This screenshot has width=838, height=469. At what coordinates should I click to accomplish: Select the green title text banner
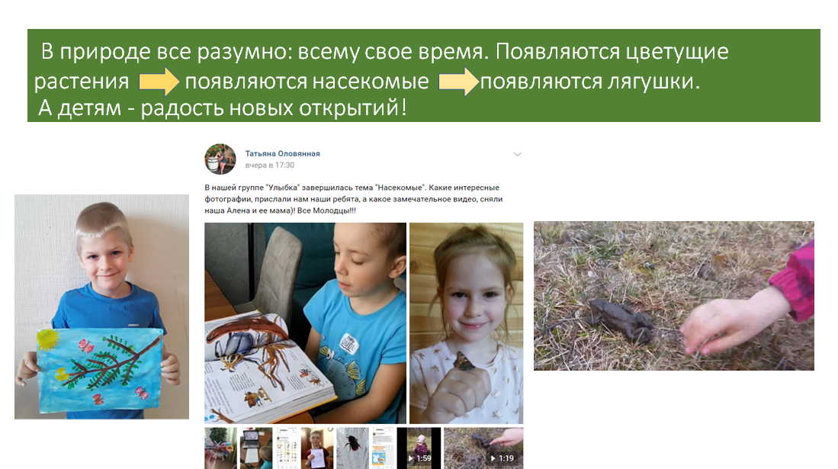click(x=424, y=75)
